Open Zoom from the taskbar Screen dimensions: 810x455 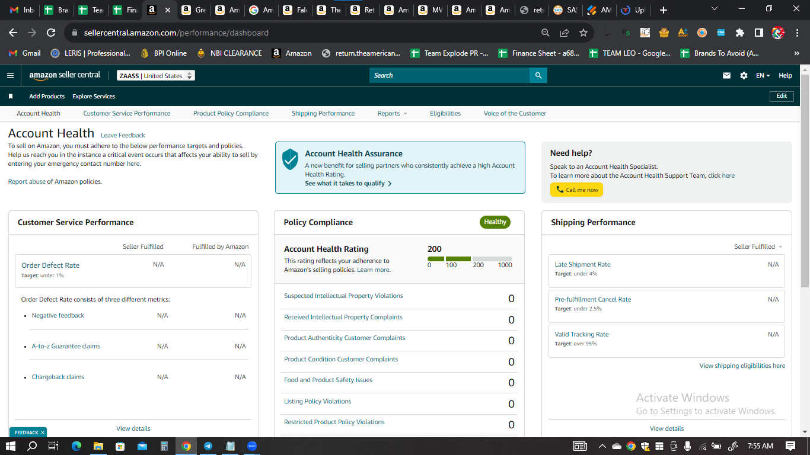[x=252, y=446]
